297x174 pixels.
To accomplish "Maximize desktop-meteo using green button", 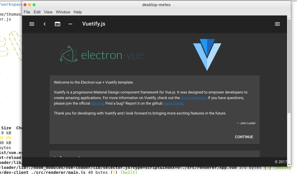I will pyautogui.click(x=34, y=5).
